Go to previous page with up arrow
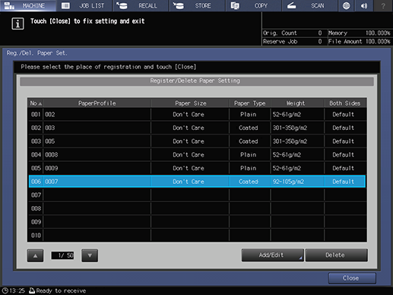The height and width of the screenshot is (295, 393). 35,255
